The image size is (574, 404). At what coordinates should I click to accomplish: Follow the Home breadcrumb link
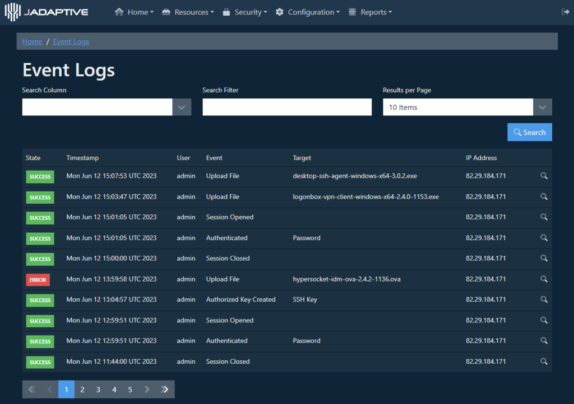pos(32,41)
